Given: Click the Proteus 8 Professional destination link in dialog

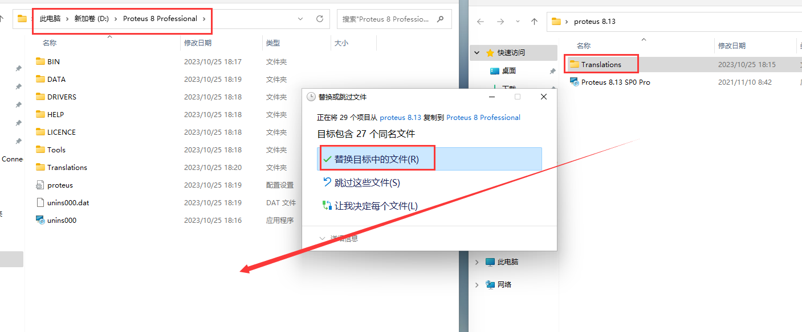Looking at the screenshot, I should tap(483, 117).
